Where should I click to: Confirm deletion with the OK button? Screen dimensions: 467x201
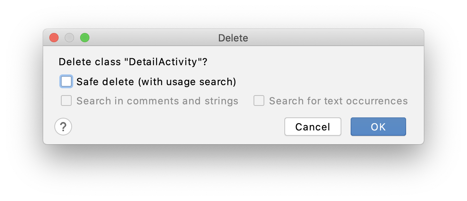pyautogui.click(x=378, y=127)
